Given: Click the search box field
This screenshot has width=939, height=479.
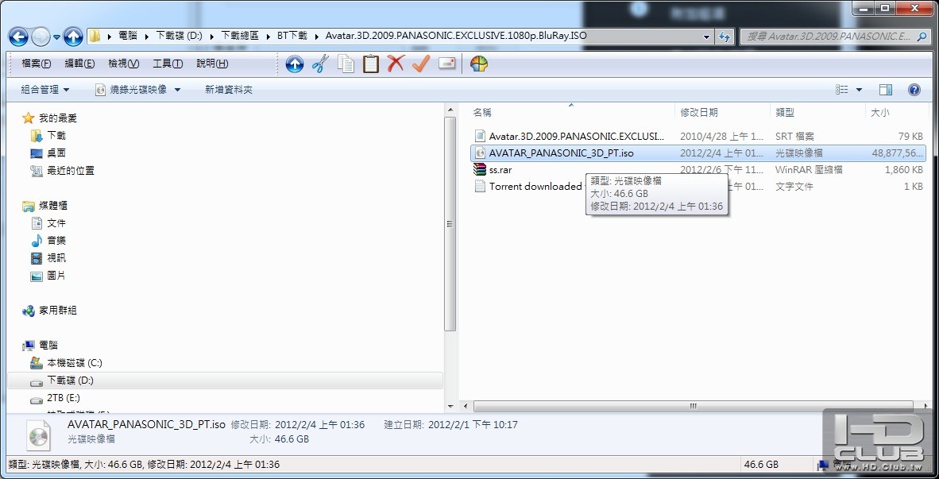Looking at the screenshot, I should [836, 36].
